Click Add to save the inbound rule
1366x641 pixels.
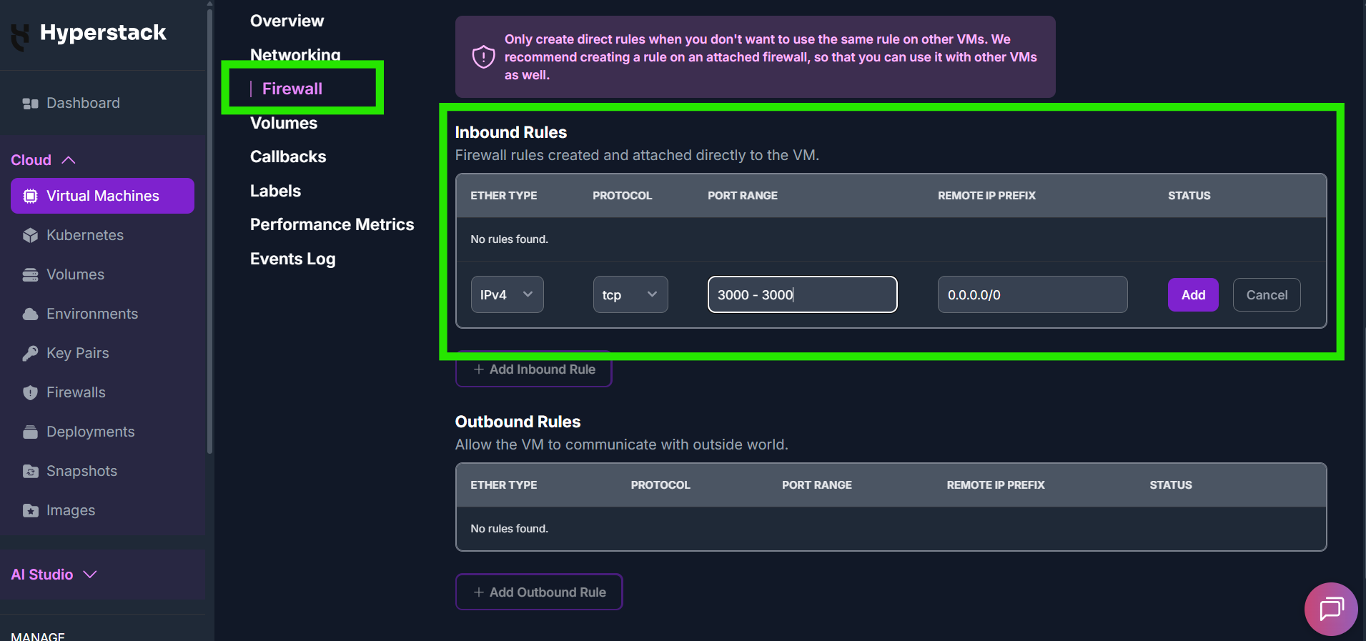[x=1193, y=294]
